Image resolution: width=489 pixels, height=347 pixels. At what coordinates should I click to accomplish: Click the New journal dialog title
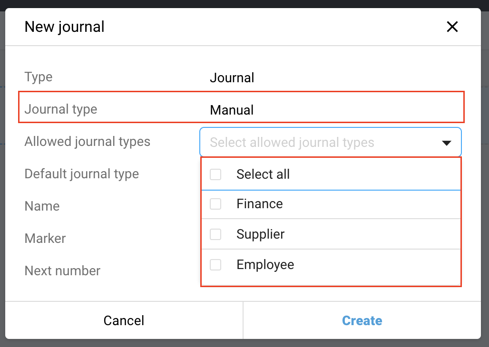pyautogui.click(x=65, y=27)
